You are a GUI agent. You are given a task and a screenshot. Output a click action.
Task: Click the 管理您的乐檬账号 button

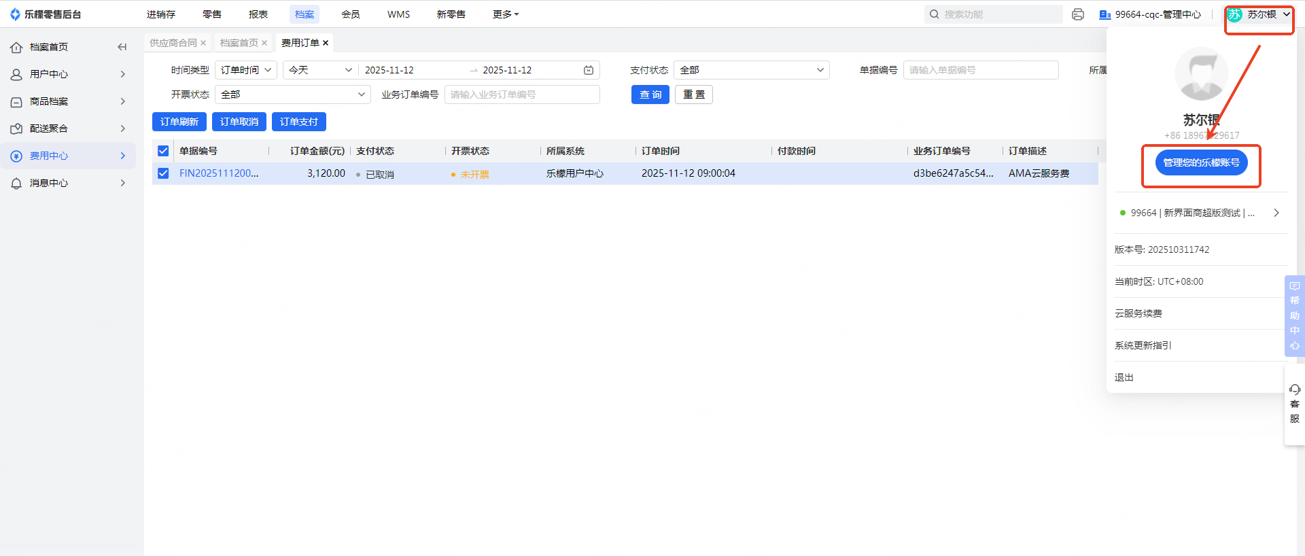pyautogui.click(x=1201, y=162)
